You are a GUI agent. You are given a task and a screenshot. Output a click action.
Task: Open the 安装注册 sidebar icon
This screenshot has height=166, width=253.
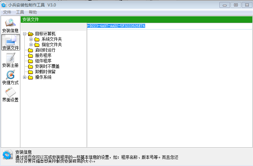10,60
